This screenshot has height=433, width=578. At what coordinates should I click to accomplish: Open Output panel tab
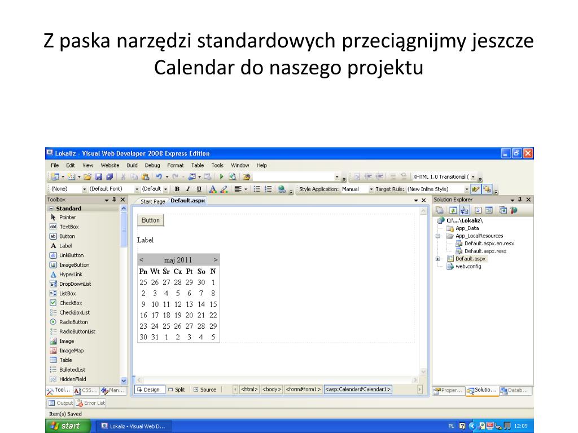click(x=60, y=403)
